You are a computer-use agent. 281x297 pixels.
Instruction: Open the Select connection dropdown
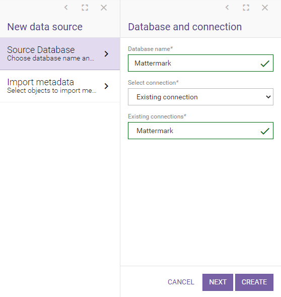point(200,97)
